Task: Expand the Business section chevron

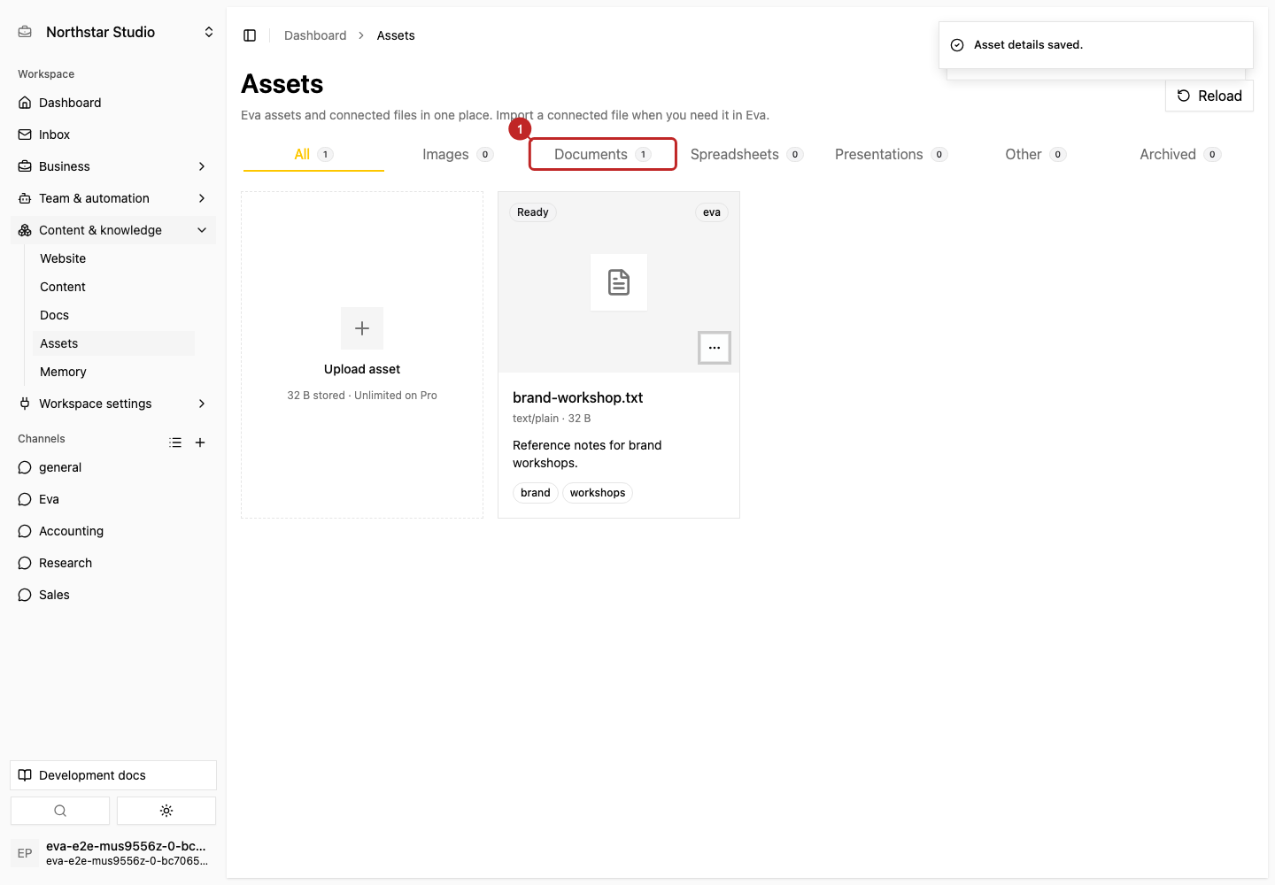Action: pos(202,166)
